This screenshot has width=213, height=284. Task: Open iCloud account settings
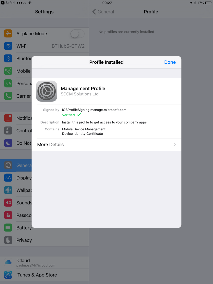[44, 262]
